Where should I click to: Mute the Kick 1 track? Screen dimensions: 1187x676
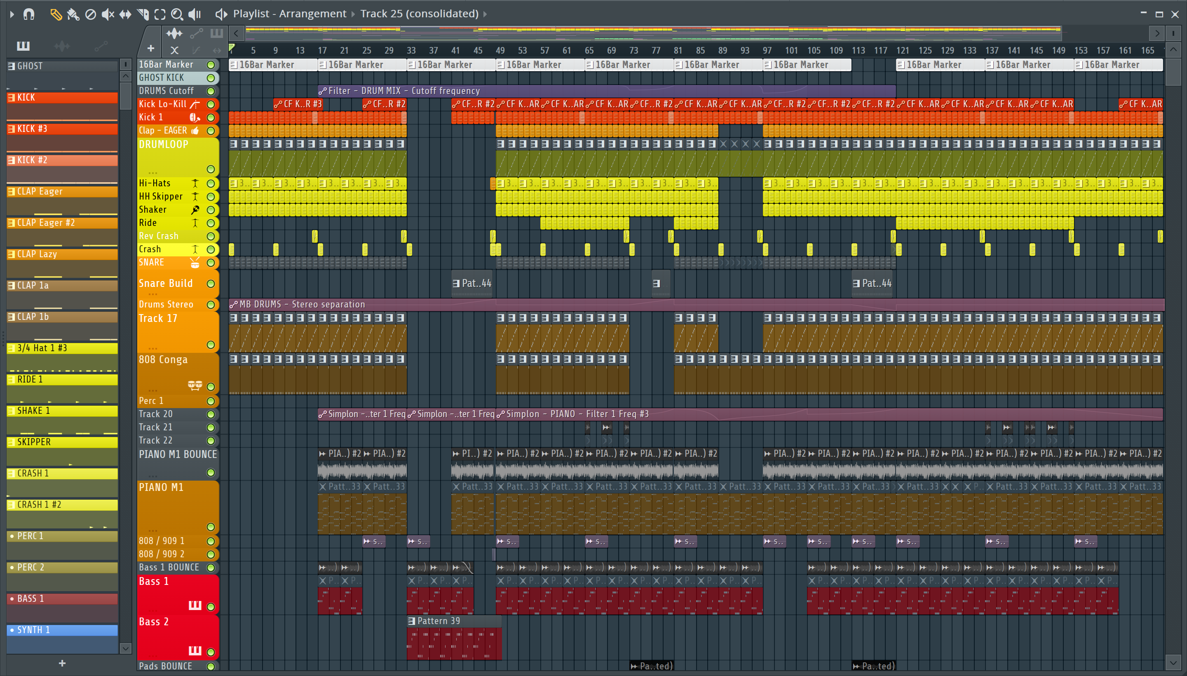point(211,118)
